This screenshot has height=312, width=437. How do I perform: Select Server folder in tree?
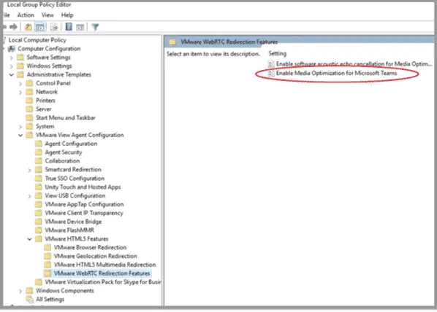(x=43, y=109)
